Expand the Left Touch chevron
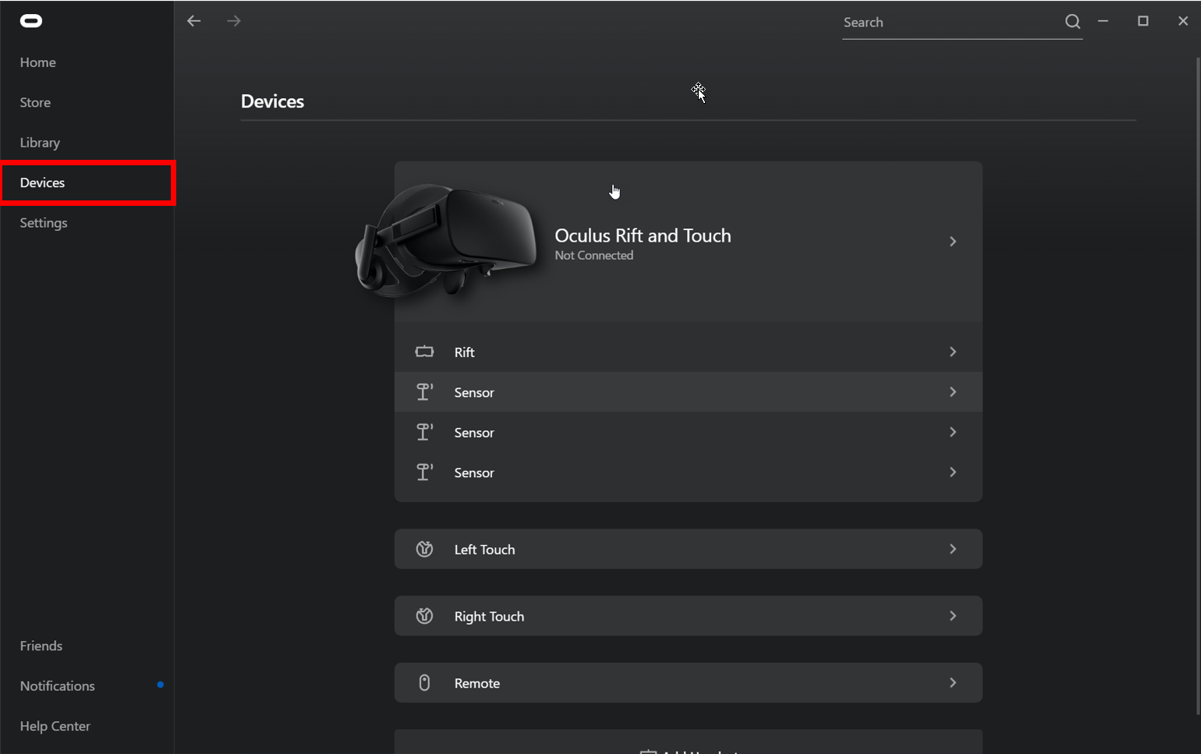Screen dimensions: 1201x754 [x=953, y=549]
